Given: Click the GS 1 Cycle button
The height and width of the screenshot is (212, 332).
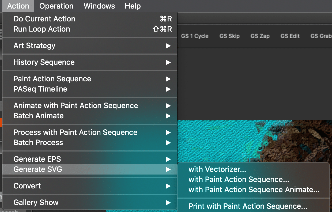Looking at the screenshot, I should [195, 36].
